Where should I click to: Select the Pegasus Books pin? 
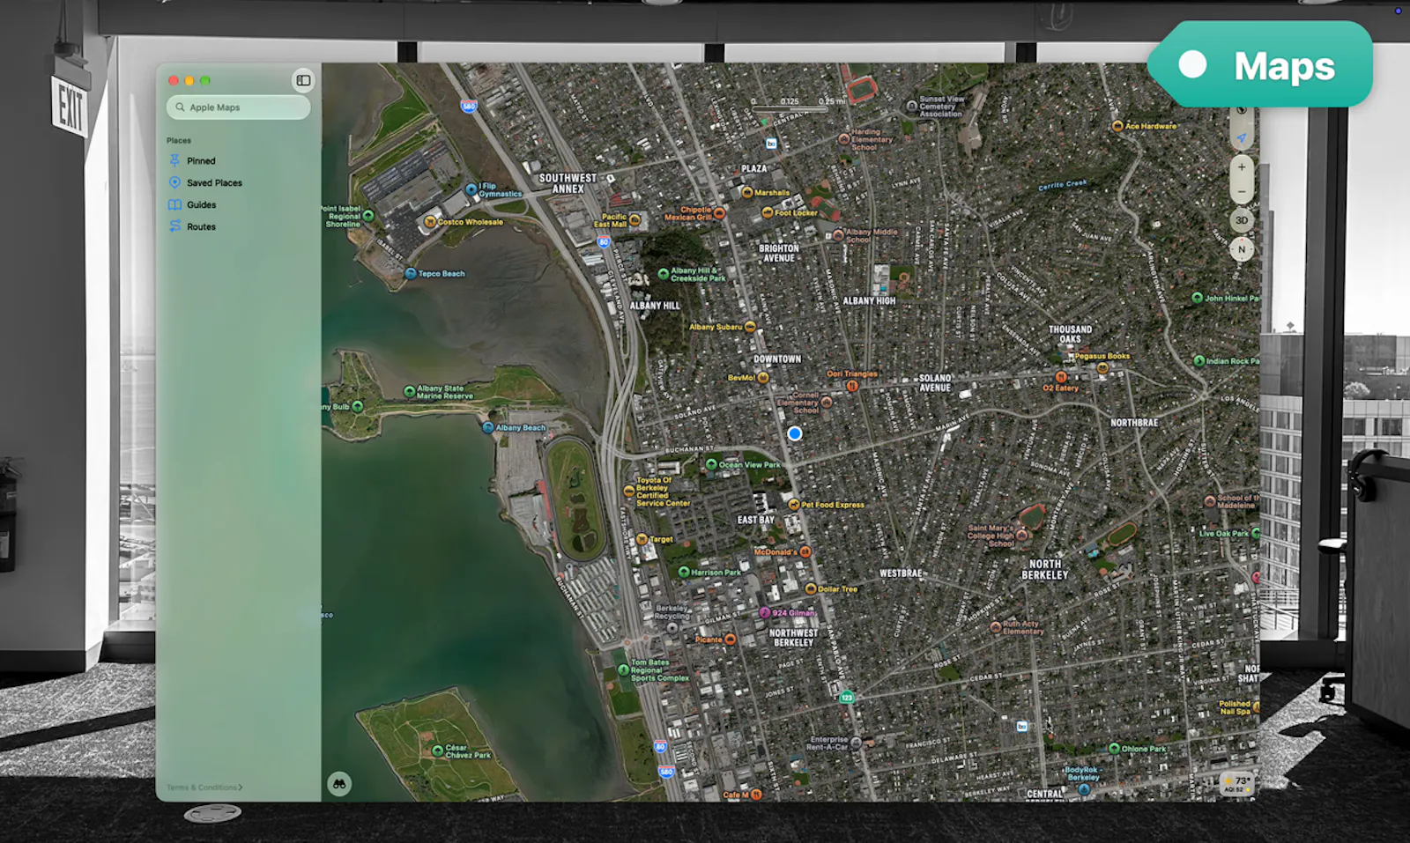pyautogui.click(x=1102, y=367)
